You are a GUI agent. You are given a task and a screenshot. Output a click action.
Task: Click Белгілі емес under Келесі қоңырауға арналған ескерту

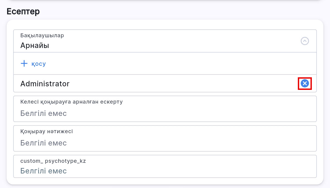pos(43,113)
